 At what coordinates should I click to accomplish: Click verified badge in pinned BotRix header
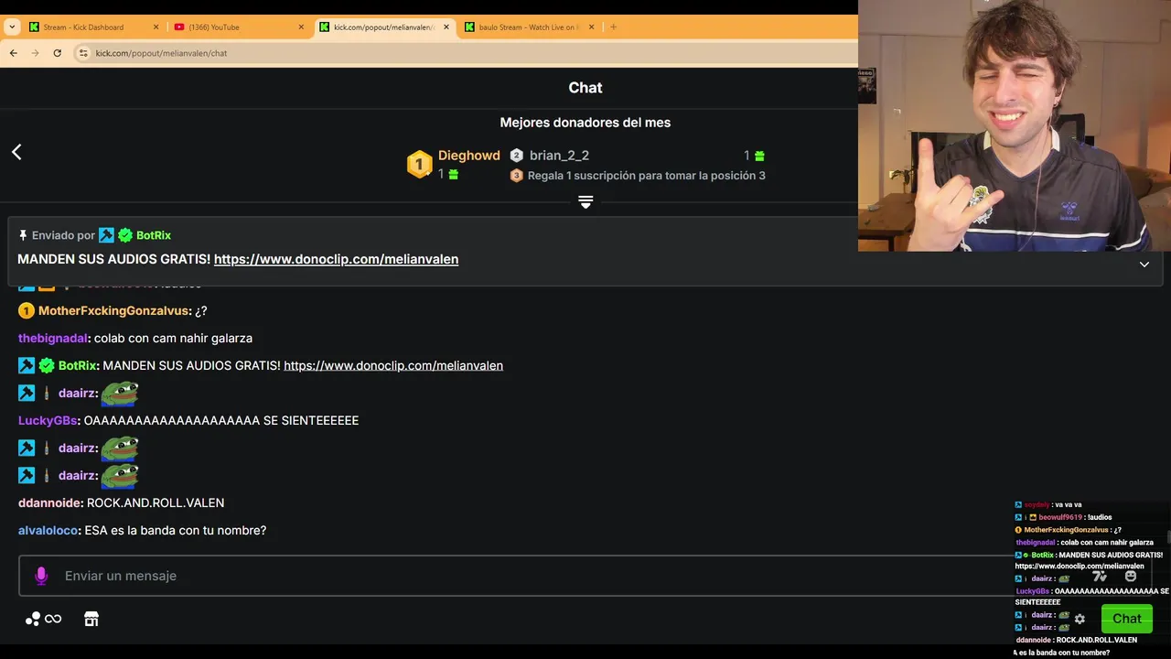click(x=125, y=235)
